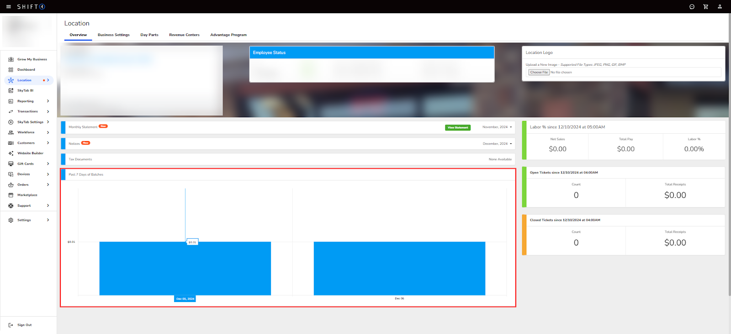Click Choose File for location logo
Image resolution: width=731 pixels, height=334 pixels.
point(539,73)
